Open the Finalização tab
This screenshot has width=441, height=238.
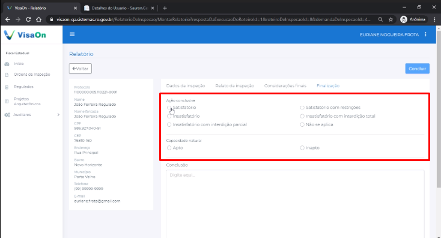[x=328, y=86]
